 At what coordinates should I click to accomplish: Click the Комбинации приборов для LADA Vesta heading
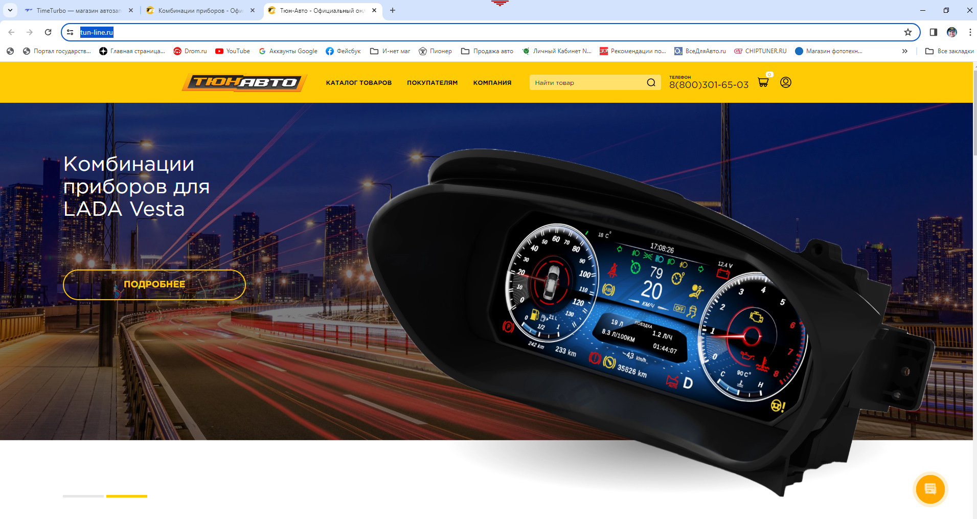[x=137, y=187]
